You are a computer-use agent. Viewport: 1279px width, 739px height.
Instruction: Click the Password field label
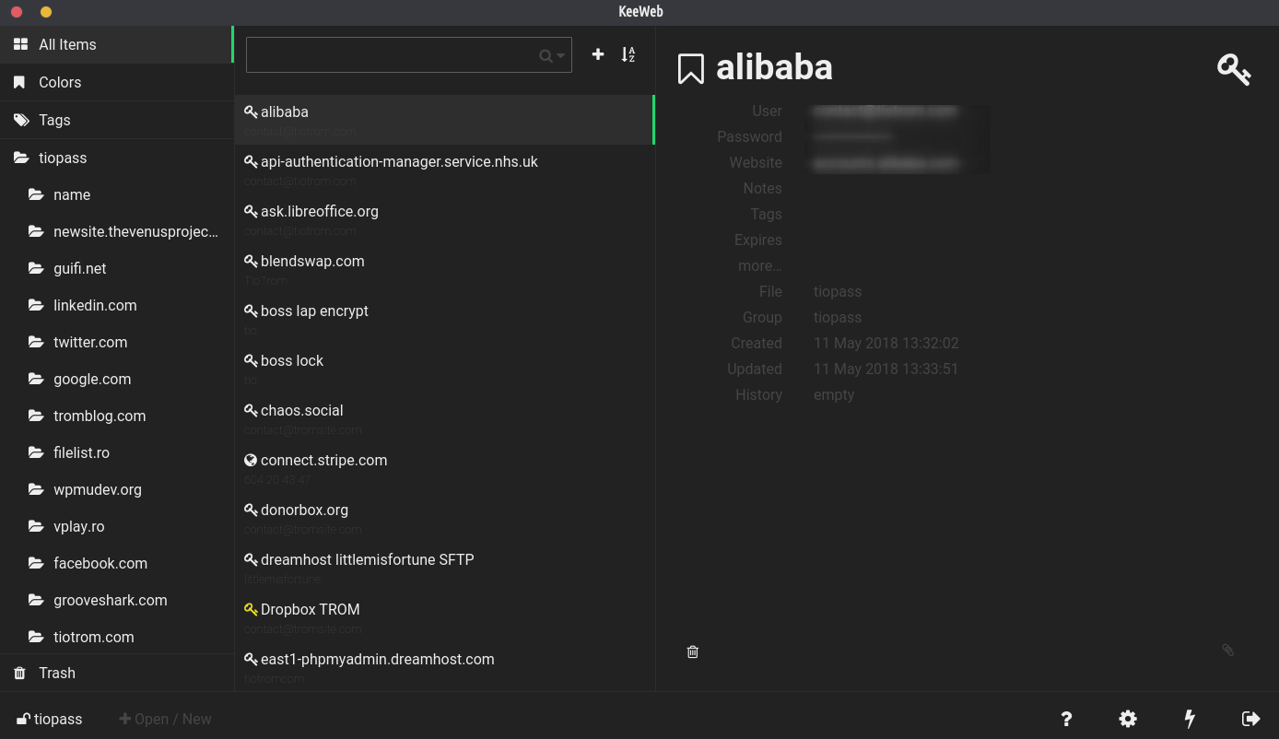(749, 136)
